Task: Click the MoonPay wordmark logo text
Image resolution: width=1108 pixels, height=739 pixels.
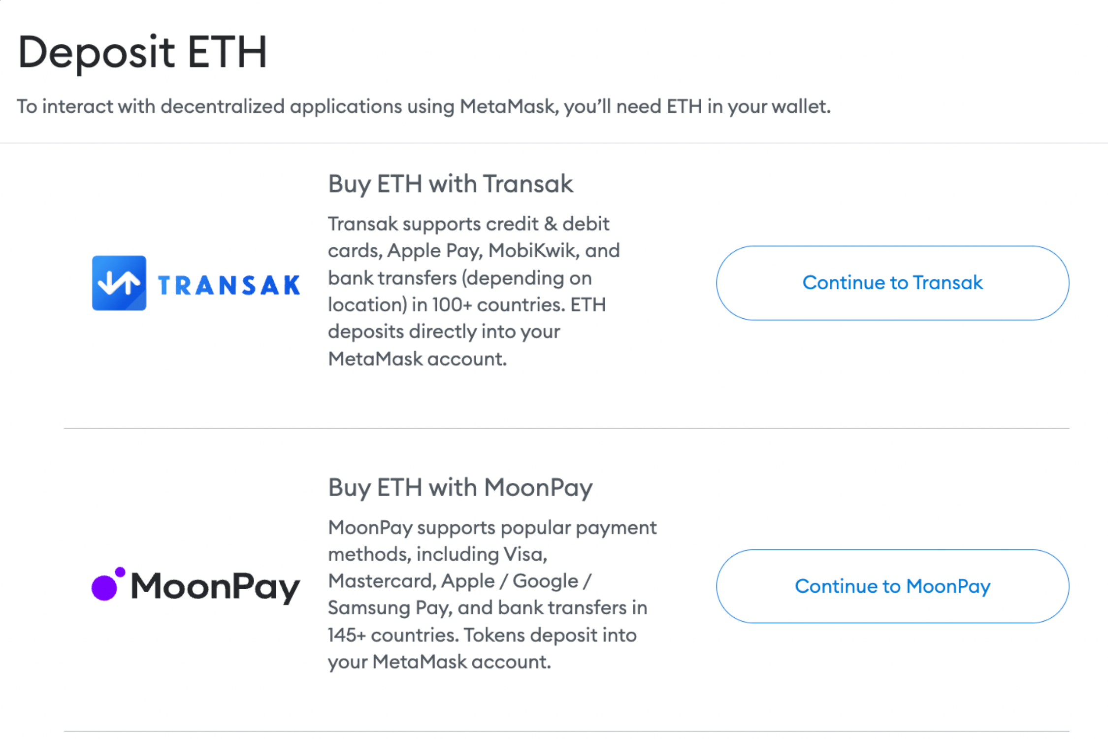Action: click(215, 587)
